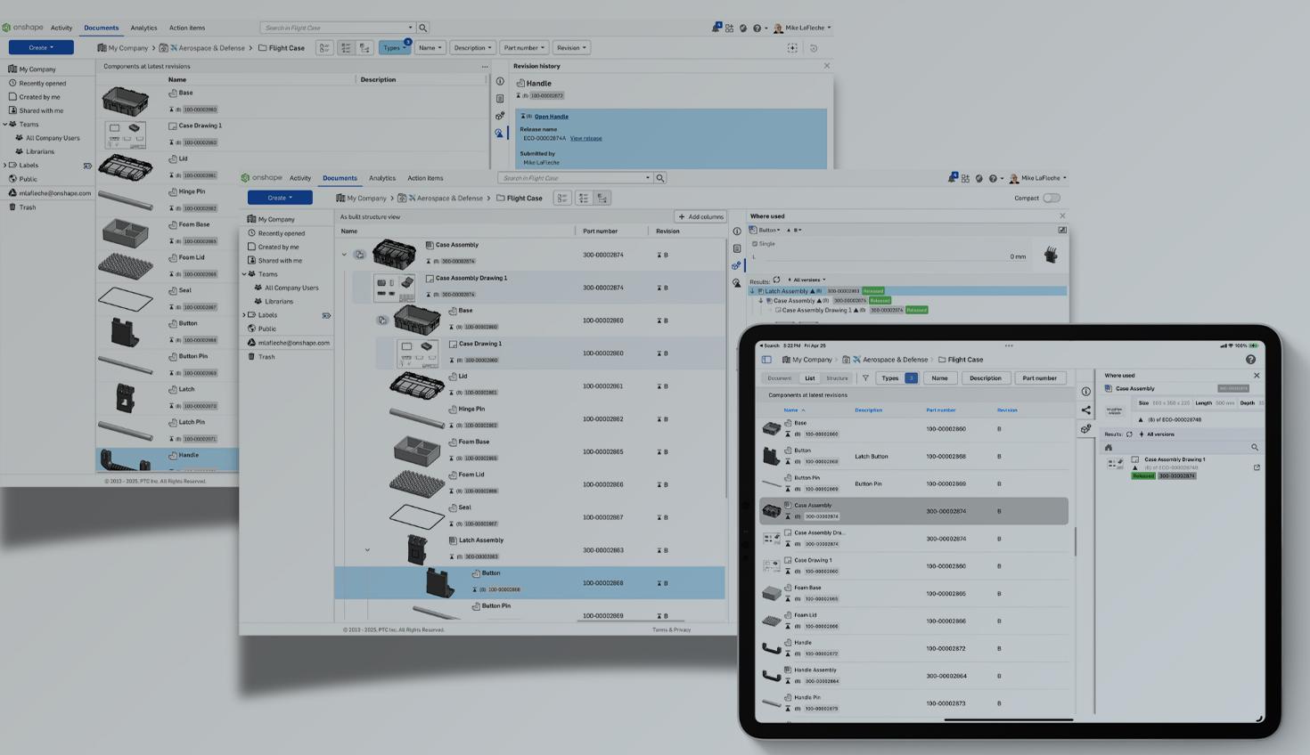Click the Open Handle link
Image resolution: width=1310 pixels, height=755 pixels.
click(x=551, y=117)
